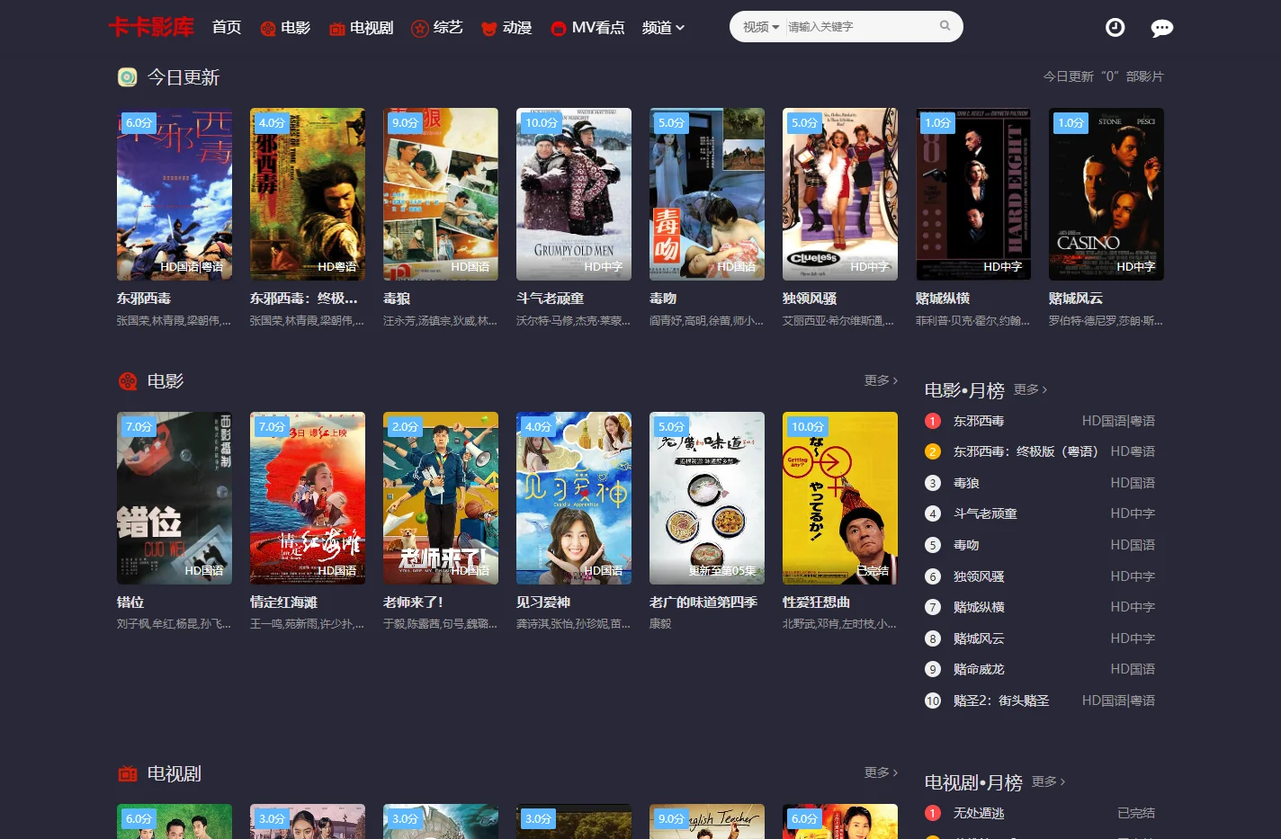
Task: Open 赌城纵横 in monthly ranking list
Action: 979,607
